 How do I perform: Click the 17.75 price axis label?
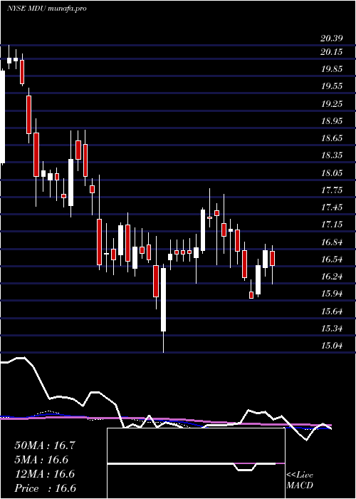coord(332,190)
